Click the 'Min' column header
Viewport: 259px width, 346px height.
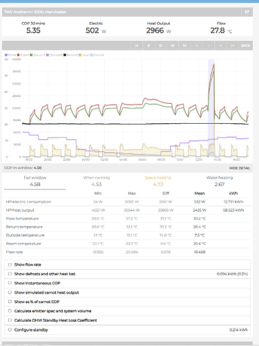coord(98,193)
